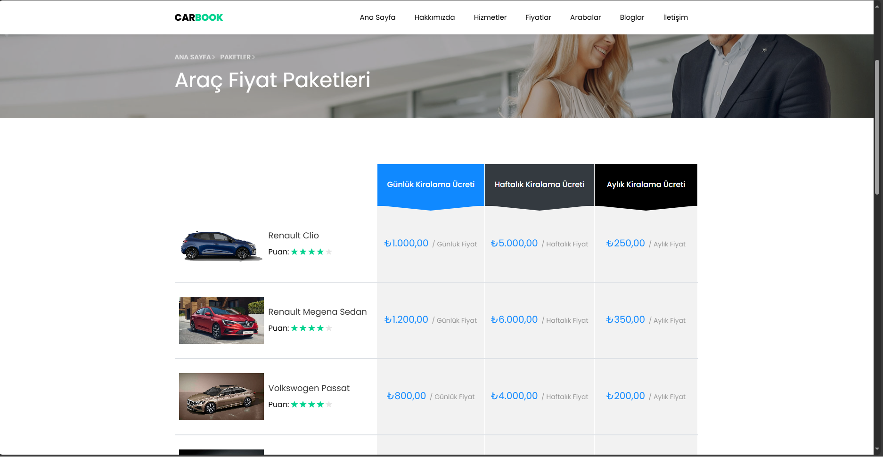Select Hizmetler in the navigation bar

[x=490, y=17]
